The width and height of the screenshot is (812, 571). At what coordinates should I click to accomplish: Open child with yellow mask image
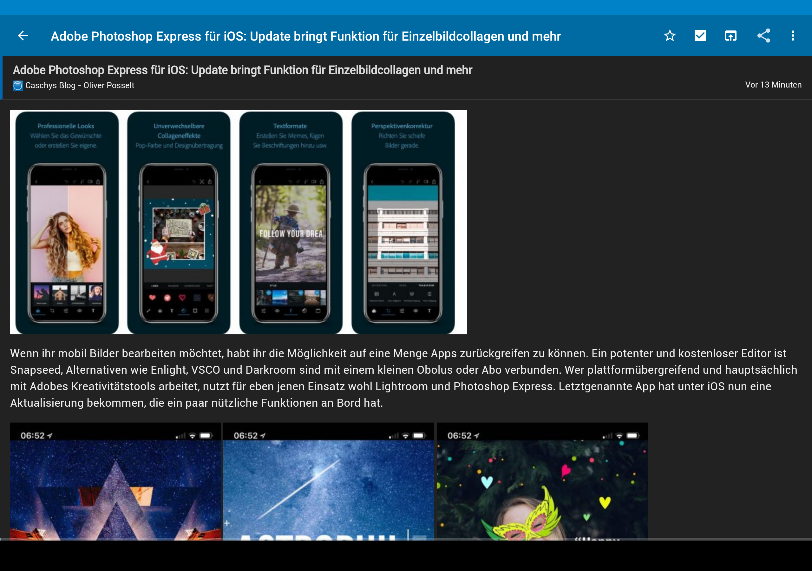pyautogui.click(x=542, y=481)
